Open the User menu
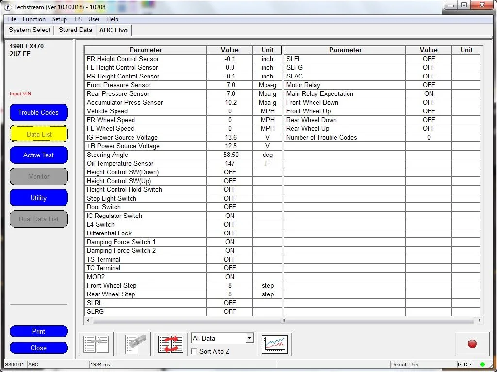This screenshot has width=497, height=372. click(94, 19)
